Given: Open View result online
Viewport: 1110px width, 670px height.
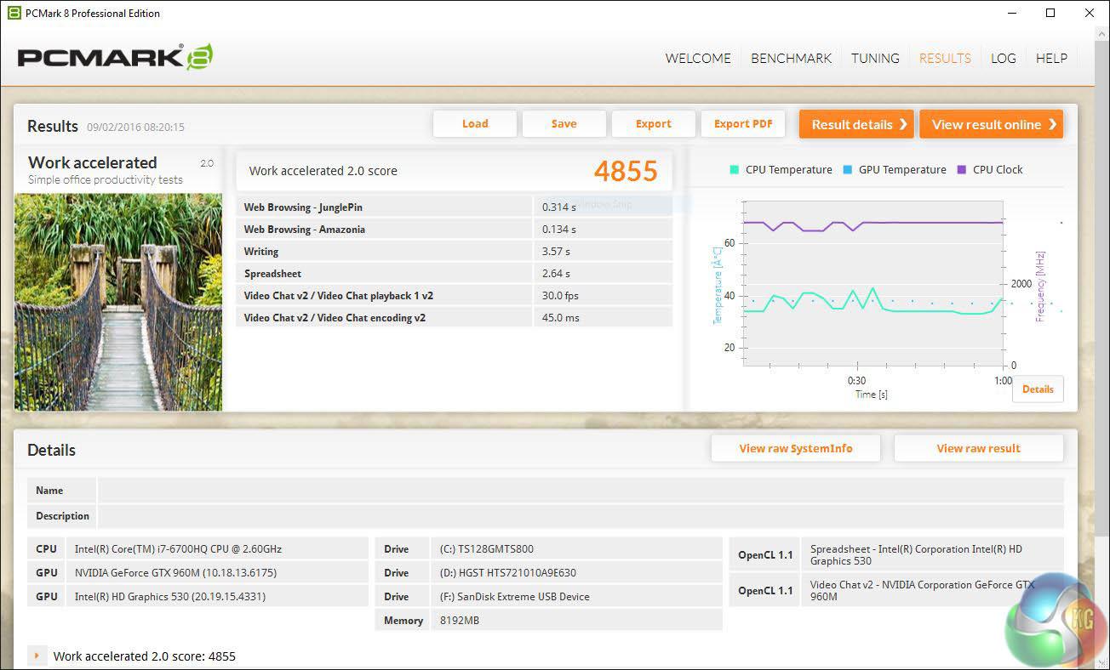Looking at the screenshot, I should pyautogui.click(x=991, y=124).
